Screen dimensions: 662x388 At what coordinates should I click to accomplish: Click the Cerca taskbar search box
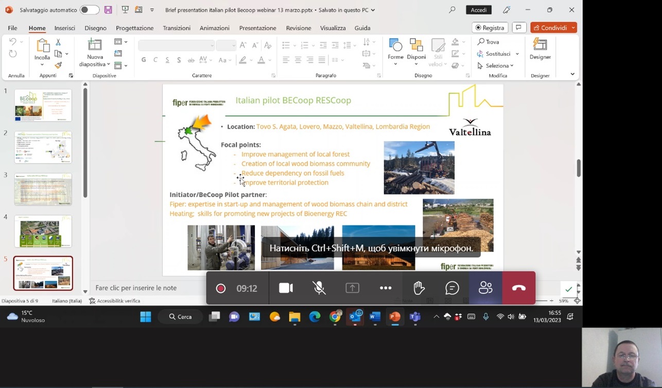[x=181, y=317]
